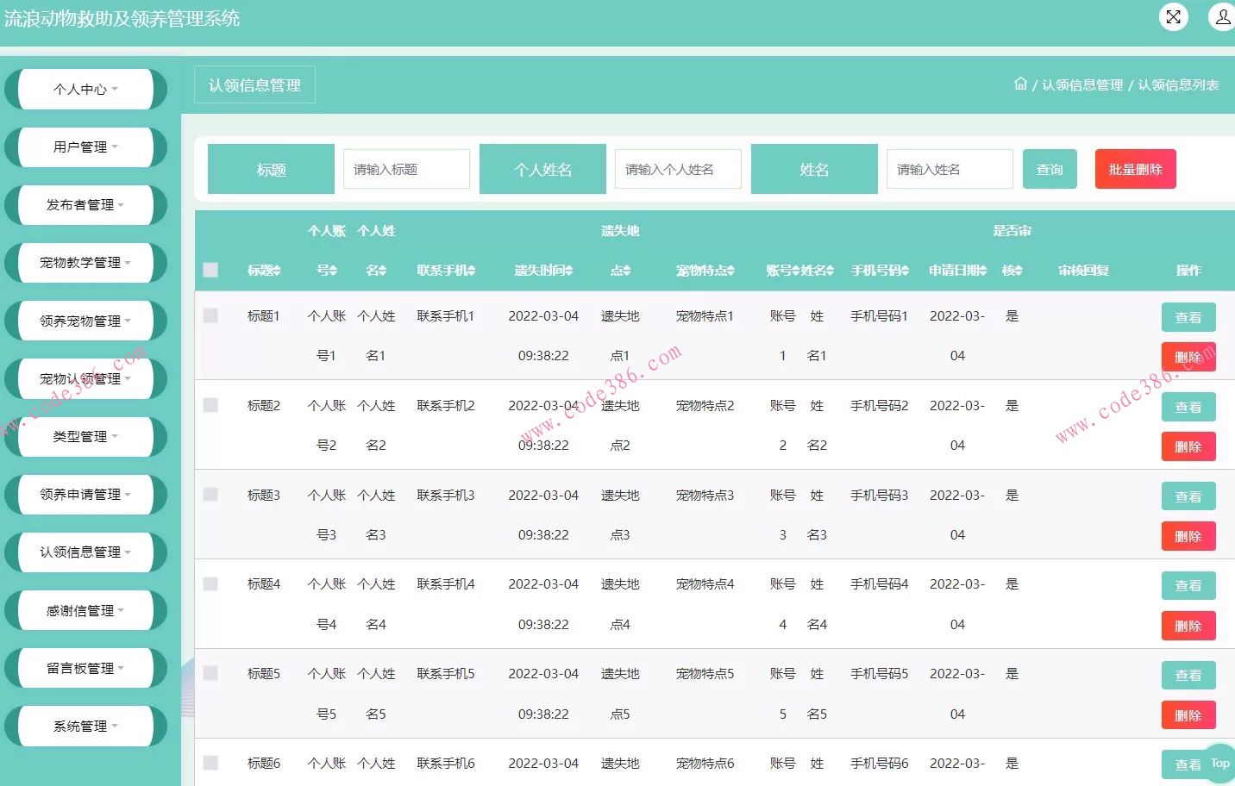Click the home icon in the breadcrumb
Image resolution: width=1235 pixels, height=786 pixels.
coord(1020,84)
